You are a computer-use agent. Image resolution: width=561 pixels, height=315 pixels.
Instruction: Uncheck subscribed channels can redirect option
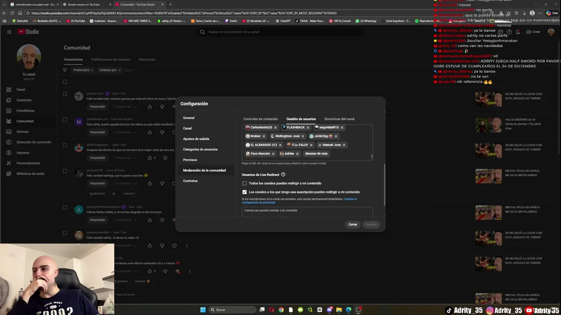pos(245,192)
